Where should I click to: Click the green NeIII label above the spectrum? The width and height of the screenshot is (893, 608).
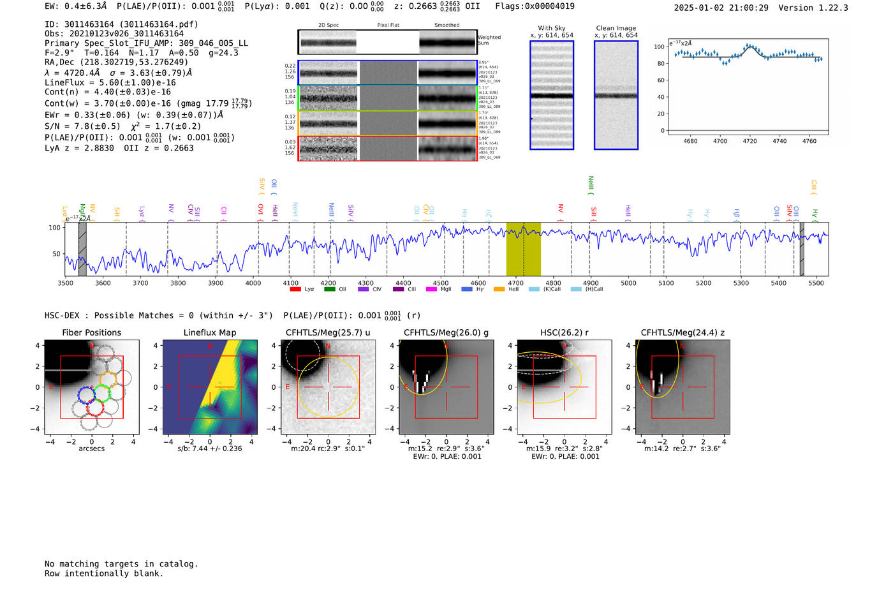(x=591, y=186)
